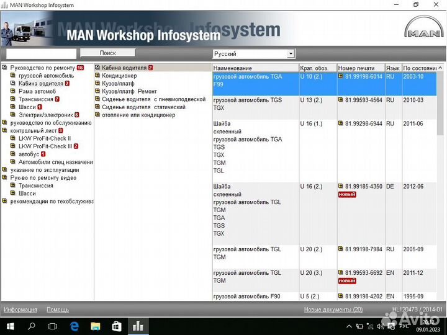Image resolution: width=447 pixels, height=335 pixels.
Task: Open Сиденье водителя с пневмоподвеской
Action: pos(154,99)
